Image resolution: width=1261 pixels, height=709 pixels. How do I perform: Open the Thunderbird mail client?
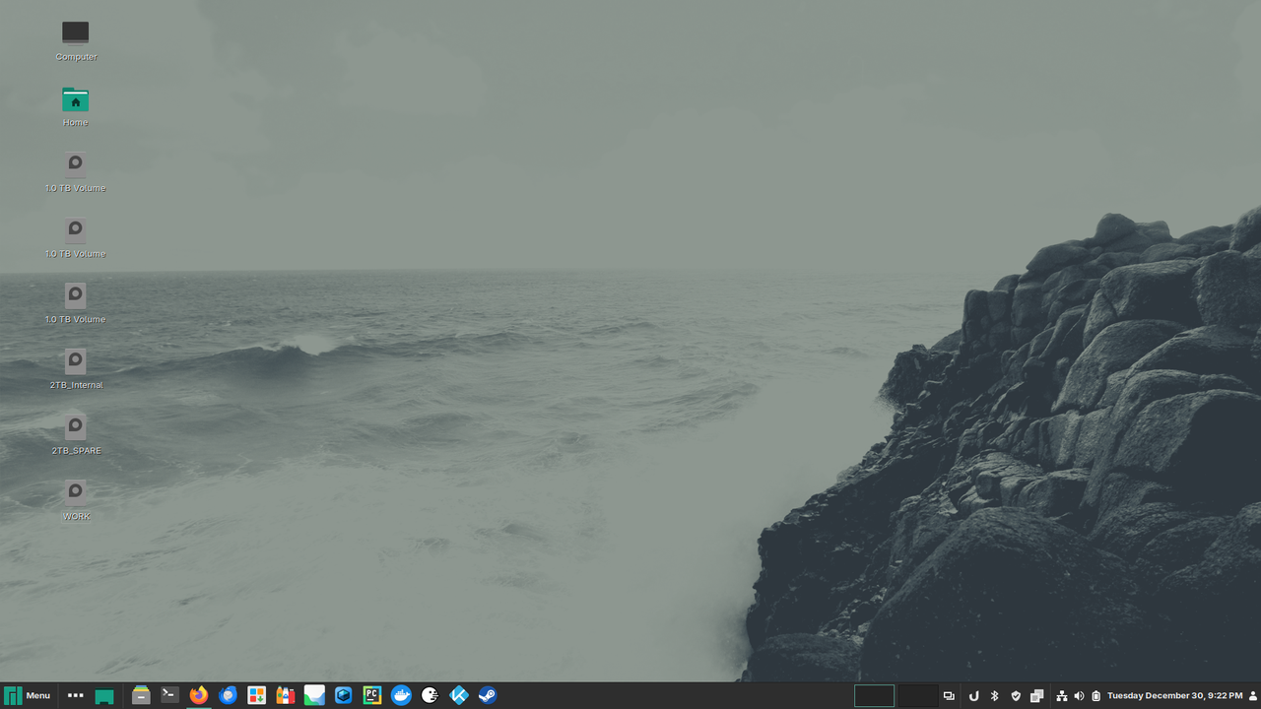click(x=227, y=695)
